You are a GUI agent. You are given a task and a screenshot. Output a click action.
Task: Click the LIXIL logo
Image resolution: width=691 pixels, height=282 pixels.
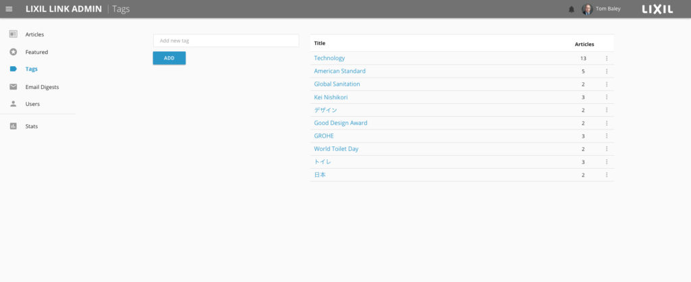pos(657,9)
